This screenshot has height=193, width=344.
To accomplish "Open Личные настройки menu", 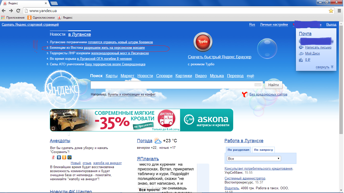I will pos(274,25).
